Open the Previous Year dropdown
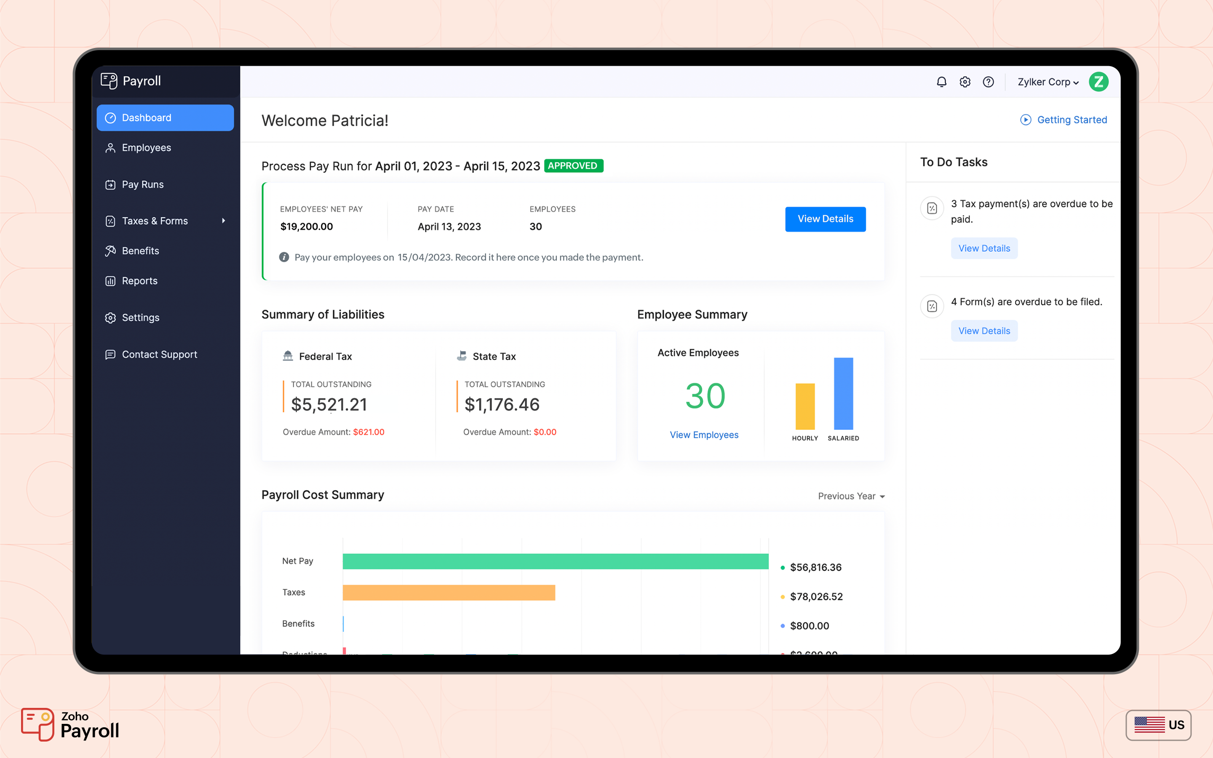The height and width of the screenshot is (758, 1213). (851, 496)
